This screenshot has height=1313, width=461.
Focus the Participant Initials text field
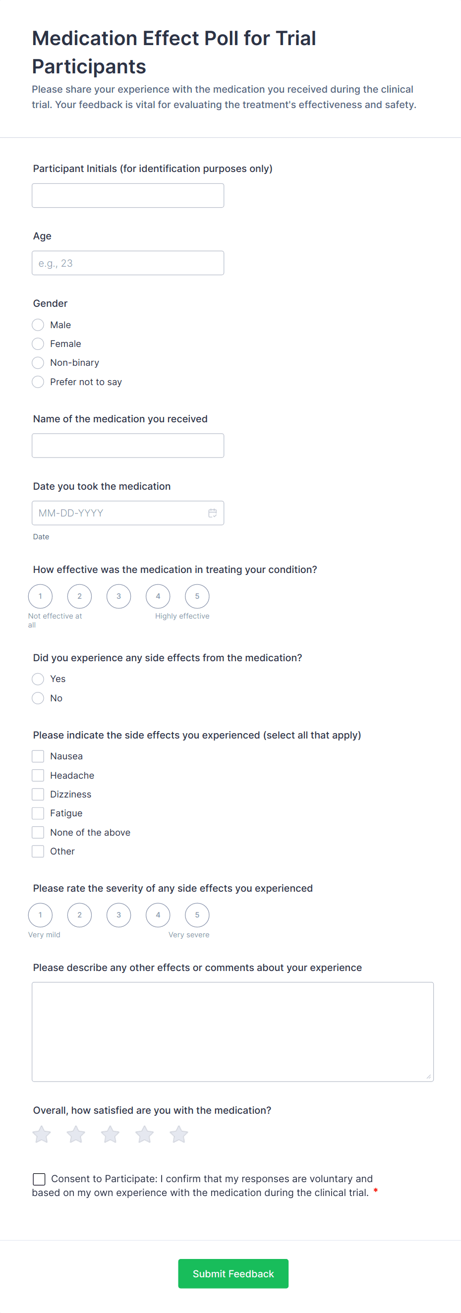tap(127, 196)
